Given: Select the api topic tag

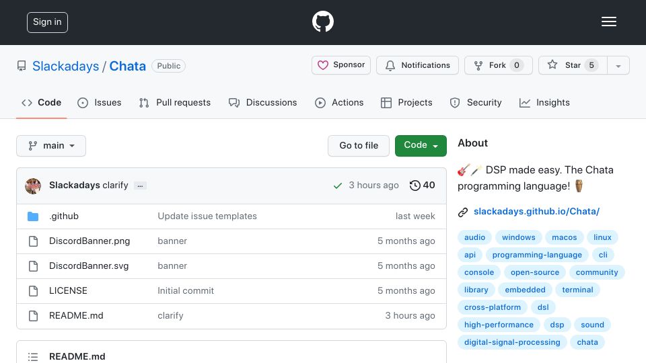Looking at the screenshot, I should click(470, 255).
